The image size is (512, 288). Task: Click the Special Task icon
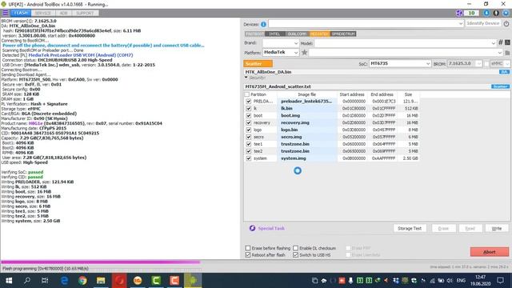pos(252,228)
